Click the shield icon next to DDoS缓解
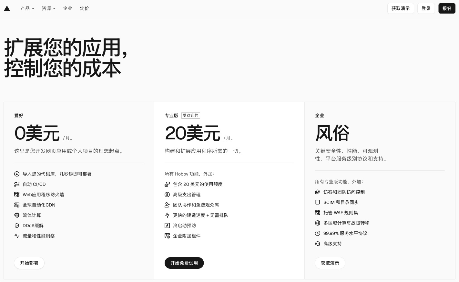Image resolution: width=459 pixels, height=282 pixels. [x=17, y=226]
